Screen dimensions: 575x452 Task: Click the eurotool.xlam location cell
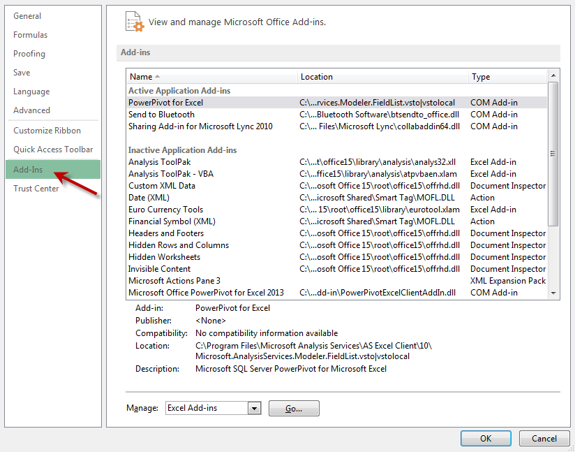point(380,210)
